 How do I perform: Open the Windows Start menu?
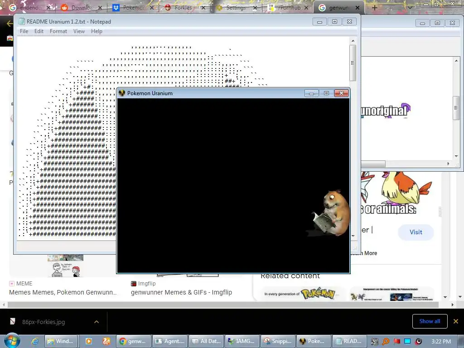12,341
